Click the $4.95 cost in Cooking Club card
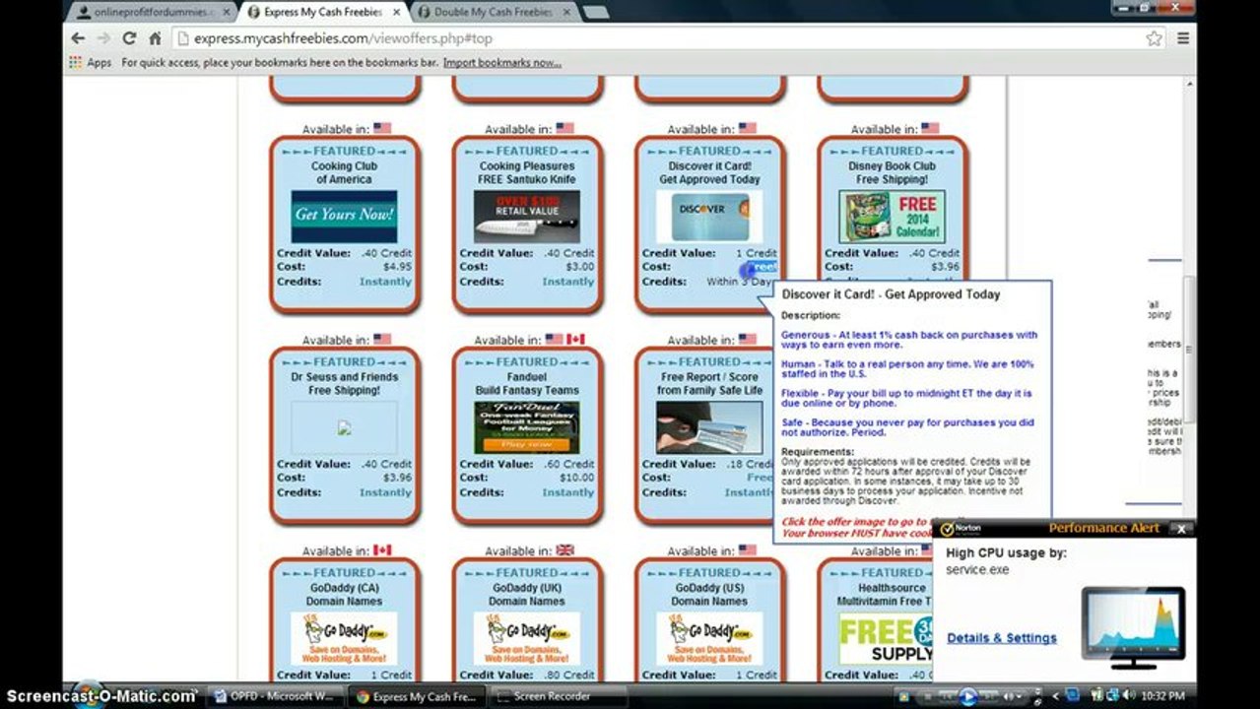This screenshot has width=1260, height=709. [397, 267]
